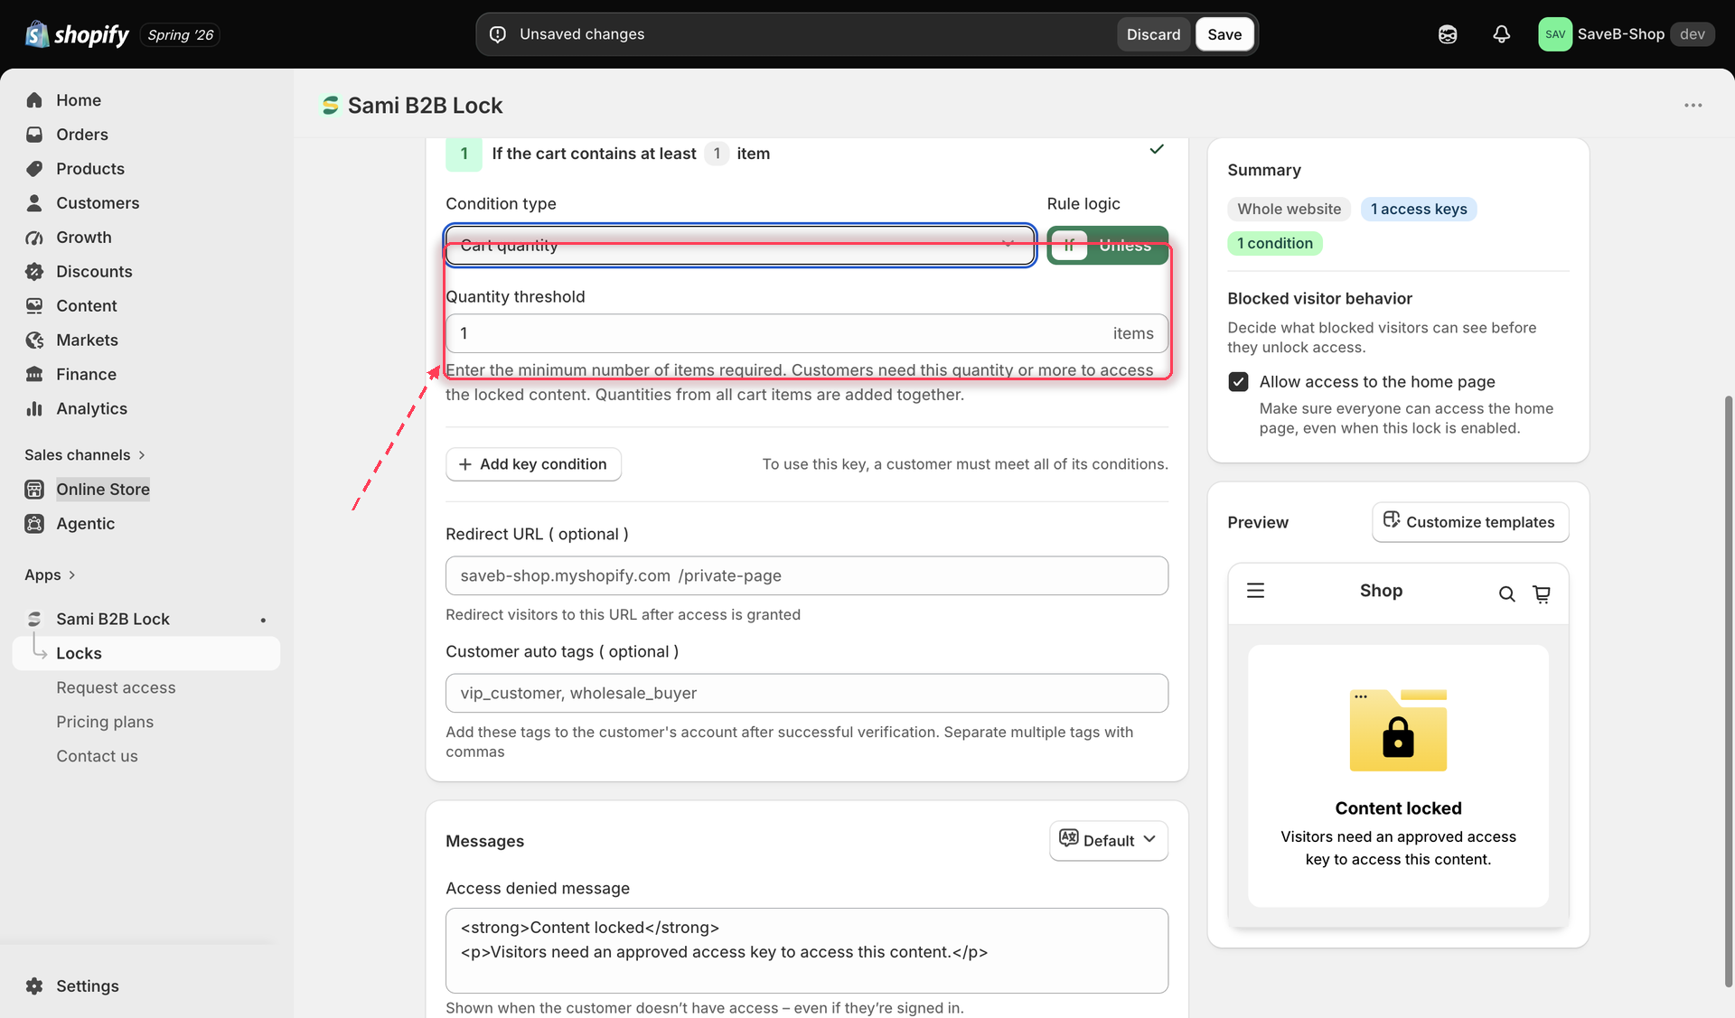The width and height of the screenshot is (1735, 1018).
Task: Click the Finance bank icon
Action: coord(34,375)
